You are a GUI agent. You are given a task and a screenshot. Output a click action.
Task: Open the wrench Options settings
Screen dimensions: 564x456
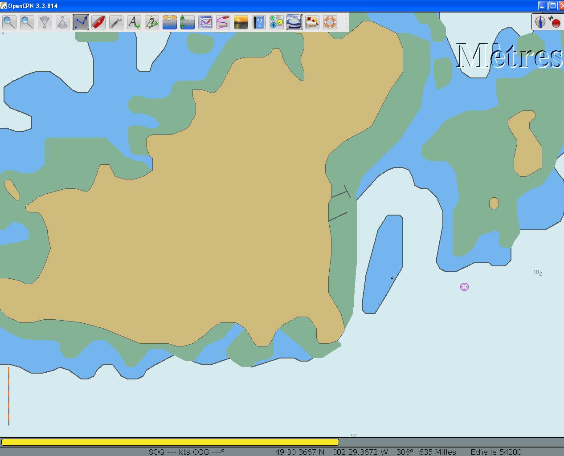pyautogui.click(x=116, y=22)
